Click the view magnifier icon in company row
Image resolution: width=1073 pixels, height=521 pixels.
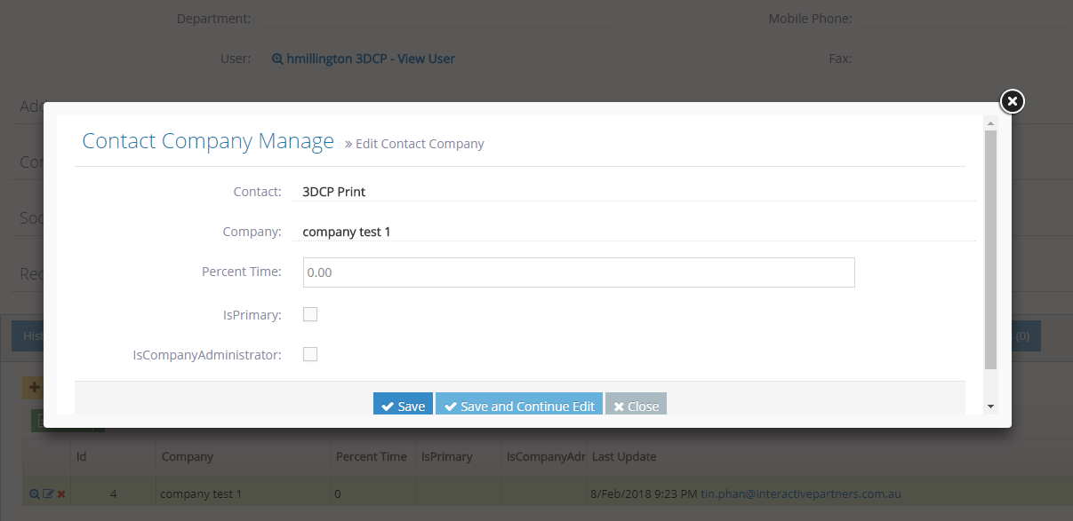point(35,493)
